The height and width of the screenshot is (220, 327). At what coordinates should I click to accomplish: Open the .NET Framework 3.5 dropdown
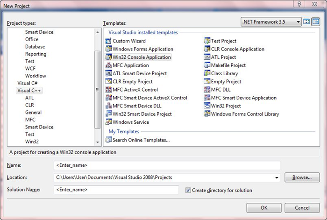pyautogui.click(x=271, y=22)
